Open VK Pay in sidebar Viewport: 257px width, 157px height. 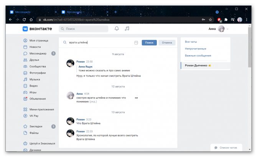click(34, 116)
